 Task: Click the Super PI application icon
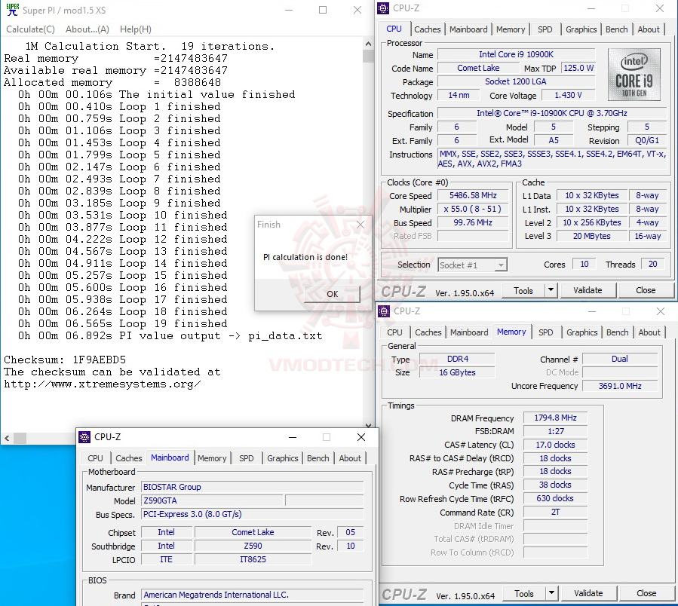point(13,10)
